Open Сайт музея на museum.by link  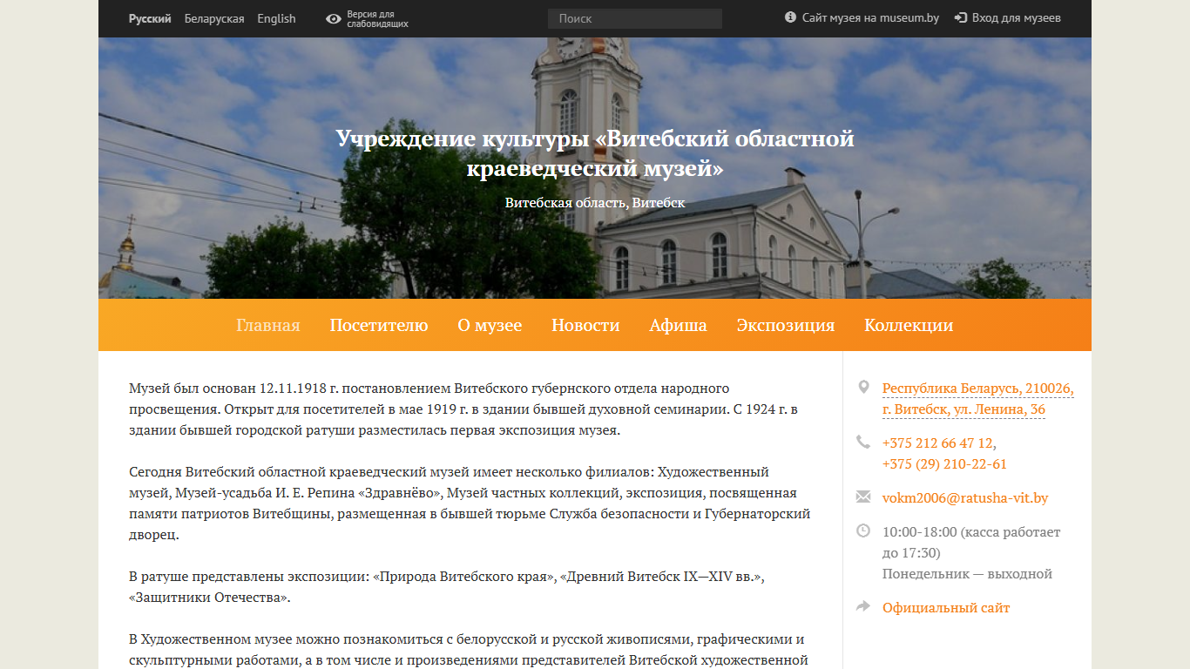(870, 17)
